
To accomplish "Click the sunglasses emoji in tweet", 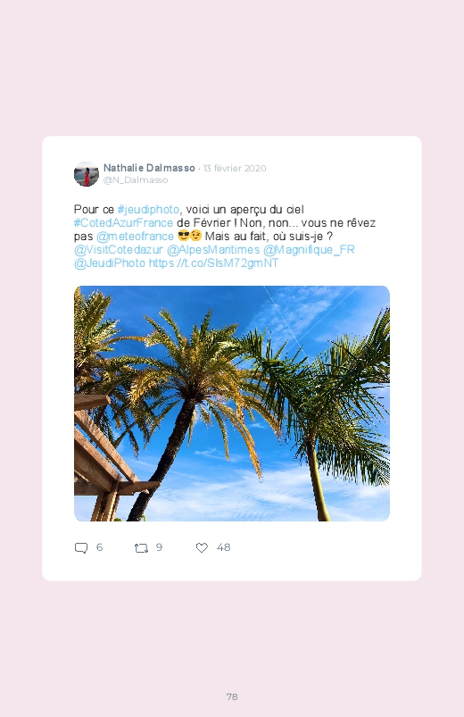I will pyautogui.click(x=183, y=236).
